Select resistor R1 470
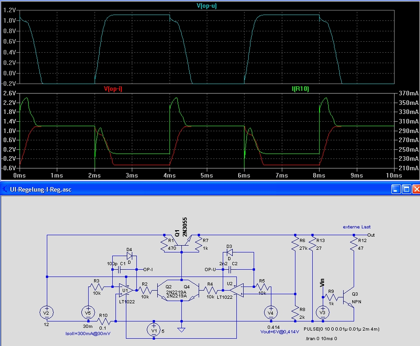420x346 pixels. click(x=164, y=243)
